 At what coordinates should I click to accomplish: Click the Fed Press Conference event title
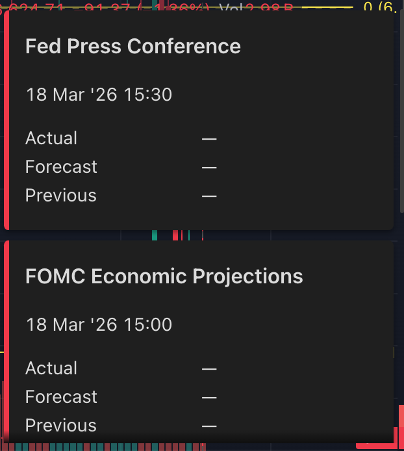click(x=133, y=46)
